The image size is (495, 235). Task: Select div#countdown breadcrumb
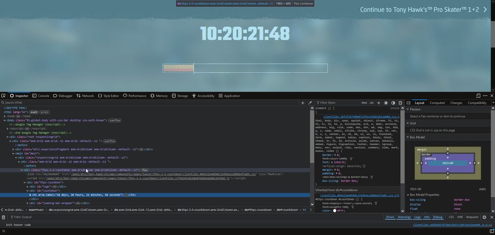(287, 210)
